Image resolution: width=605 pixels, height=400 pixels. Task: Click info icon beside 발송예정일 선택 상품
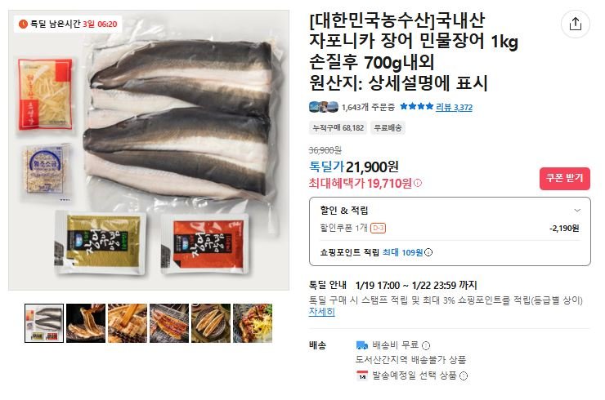(x=464, y=376)
